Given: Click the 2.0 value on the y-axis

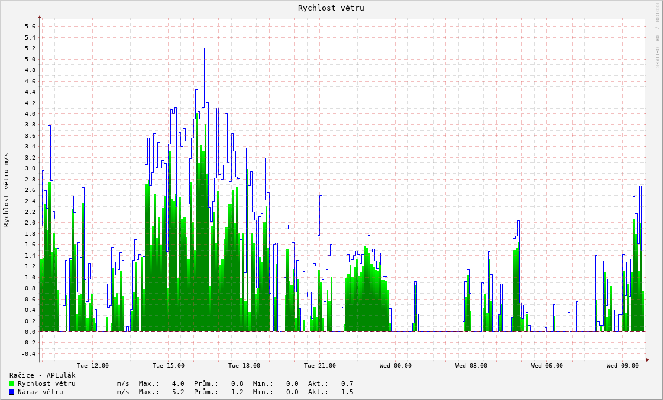Looking at the screenshot, I should click(30, 223).
